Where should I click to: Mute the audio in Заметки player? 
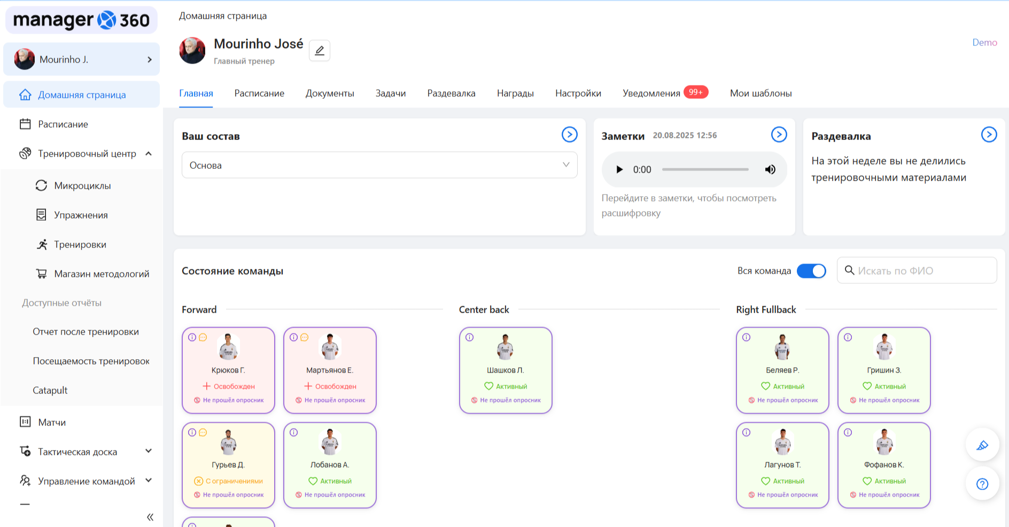770,169
